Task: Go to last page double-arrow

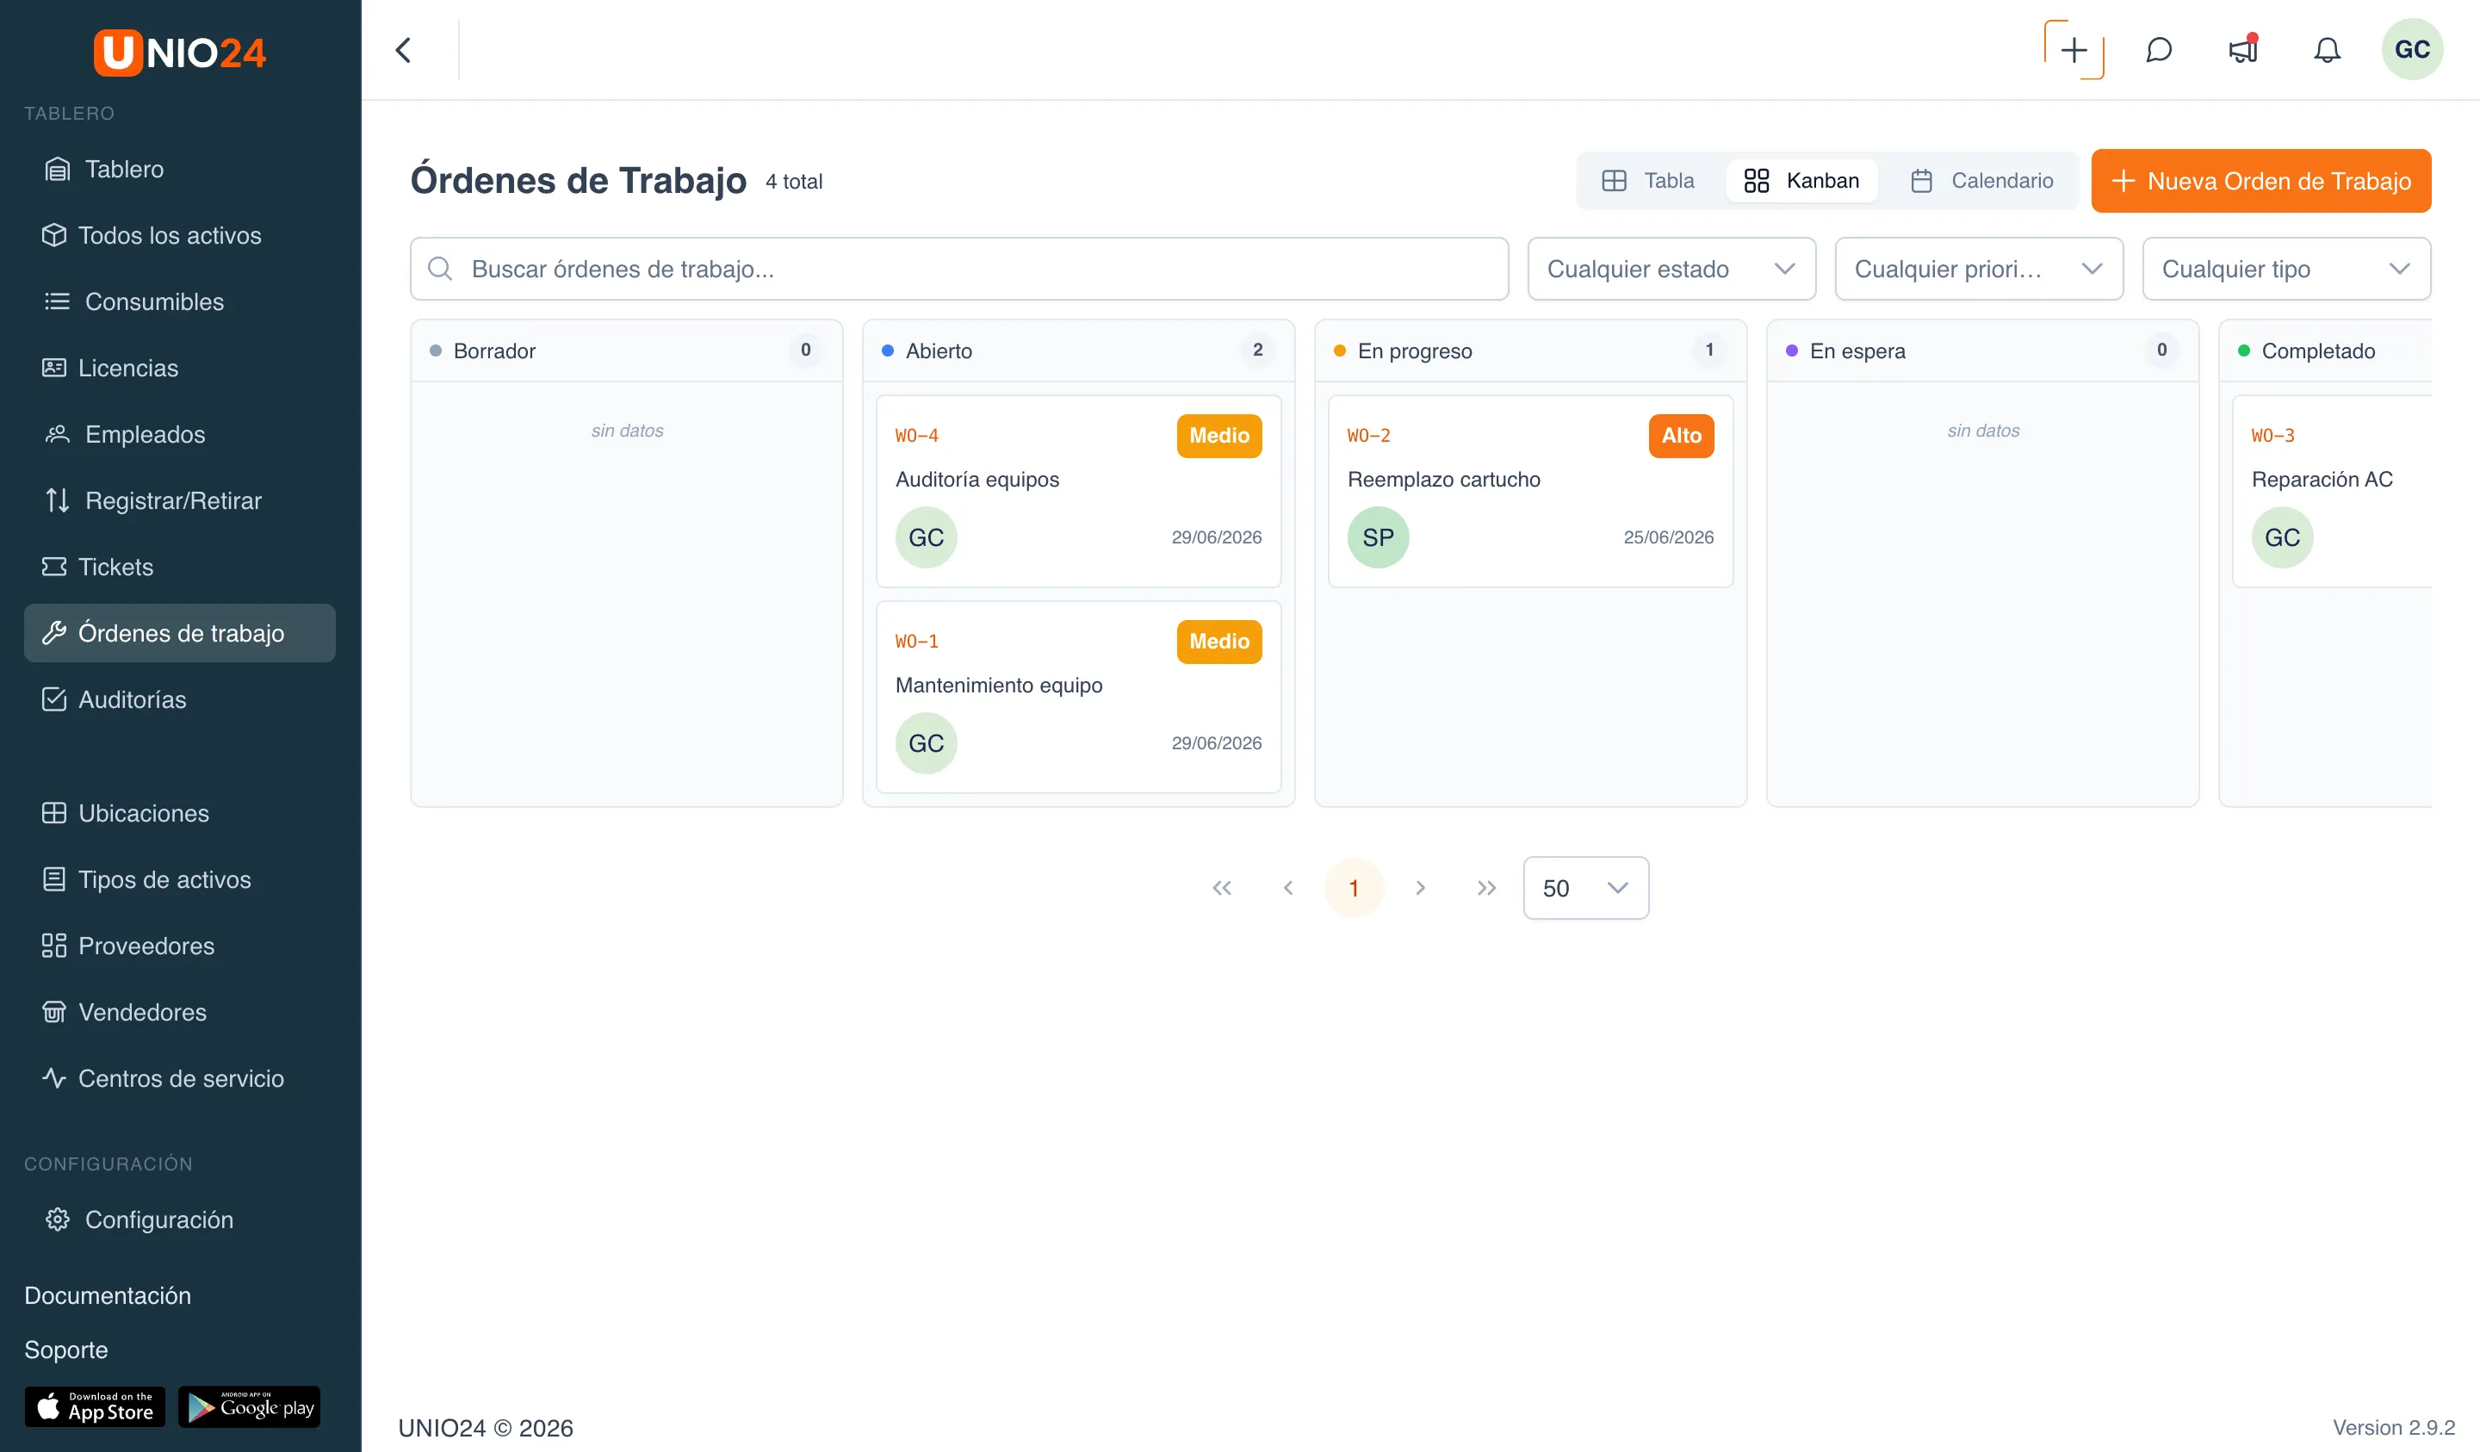Action: pos(1486,888)
